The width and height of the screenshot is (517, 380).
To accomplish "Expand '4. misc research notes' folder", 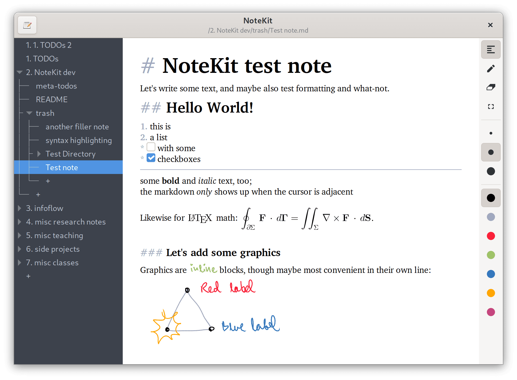I will 20,222.
